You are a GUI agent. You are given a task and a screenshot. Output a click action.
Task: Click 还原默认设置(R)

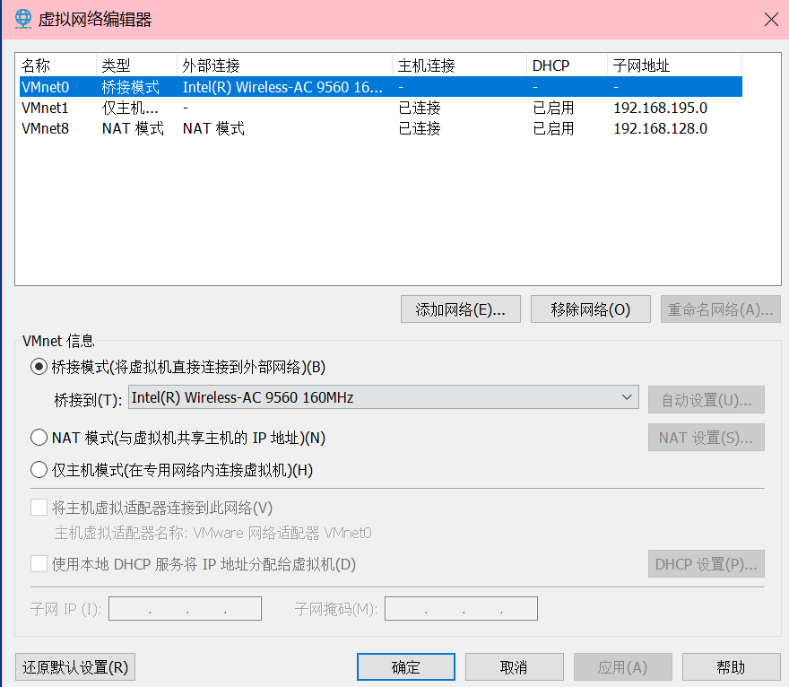click(x=74, y=666)
